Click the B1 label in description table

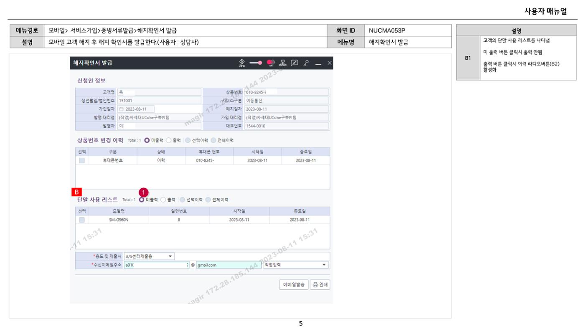coord(468,59)
